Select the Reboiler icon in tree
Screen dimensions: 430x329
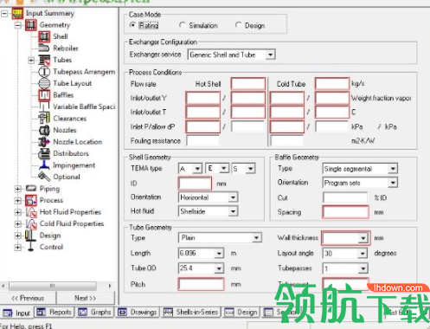coord(44,48)
